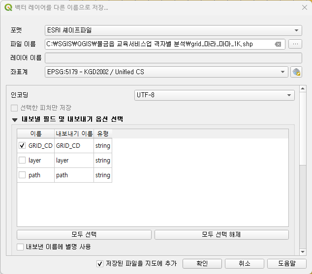Viewport: 312px width, 274px height.
Task: Uncheck 저장된 파일을 지도에 추가
Action: 100,264
